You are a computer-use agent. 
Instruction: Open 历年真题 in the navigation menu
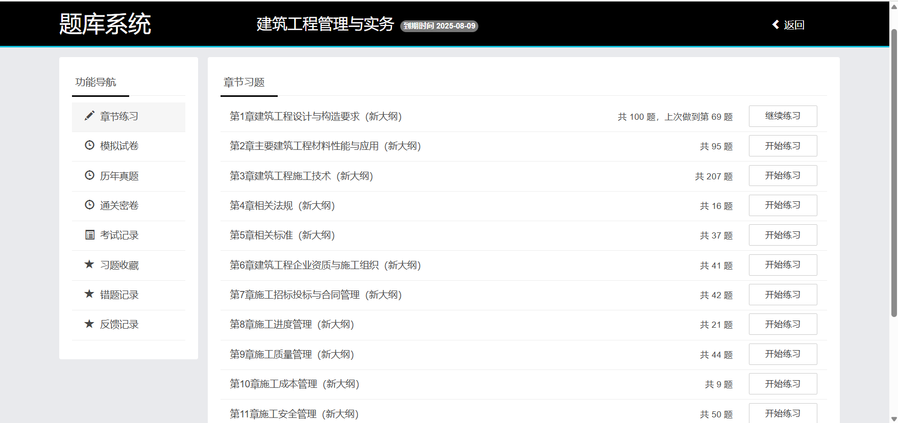pos(129,176)
